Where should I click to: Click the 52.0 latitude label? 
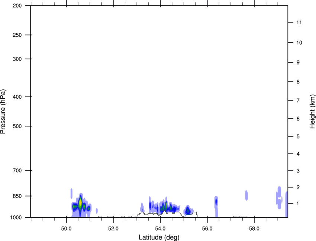tap(113, 229)
